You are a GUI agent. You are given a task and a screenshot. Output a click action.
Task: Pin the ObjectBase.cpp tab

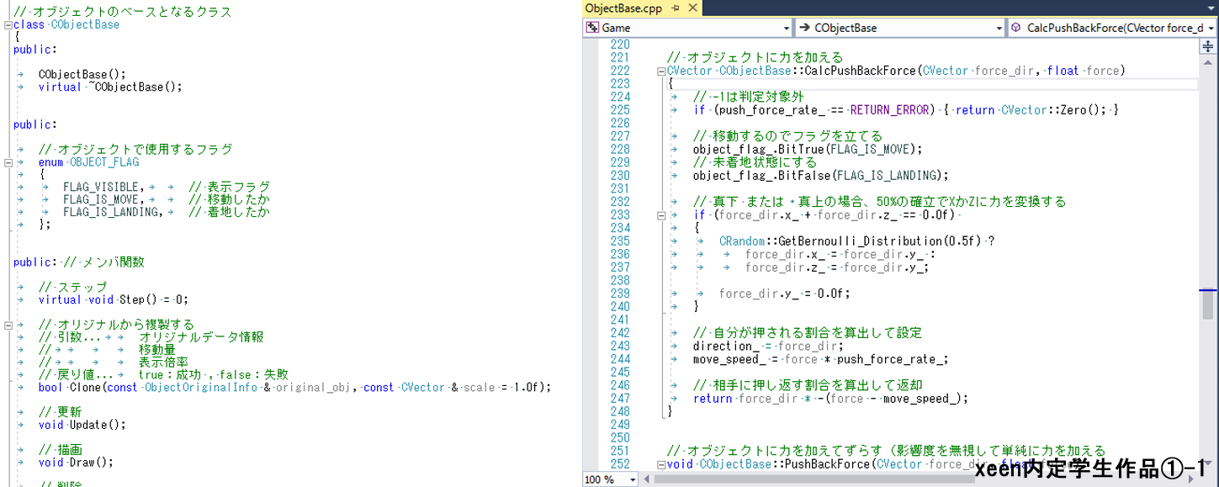[x=676, y=8]
